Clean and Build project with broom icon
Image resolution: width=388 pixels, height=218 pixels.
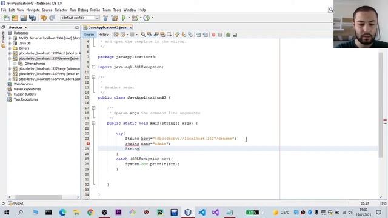click(115, 18)
